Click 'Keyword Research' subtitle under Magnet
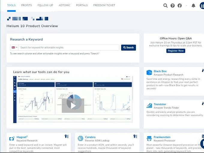 [x=27, y=140]
